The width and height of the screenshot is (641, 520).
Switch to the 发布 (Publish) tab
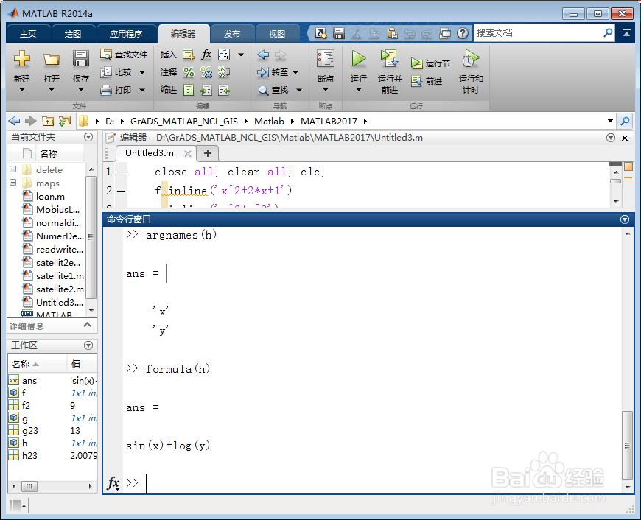[x=232, y=34]
